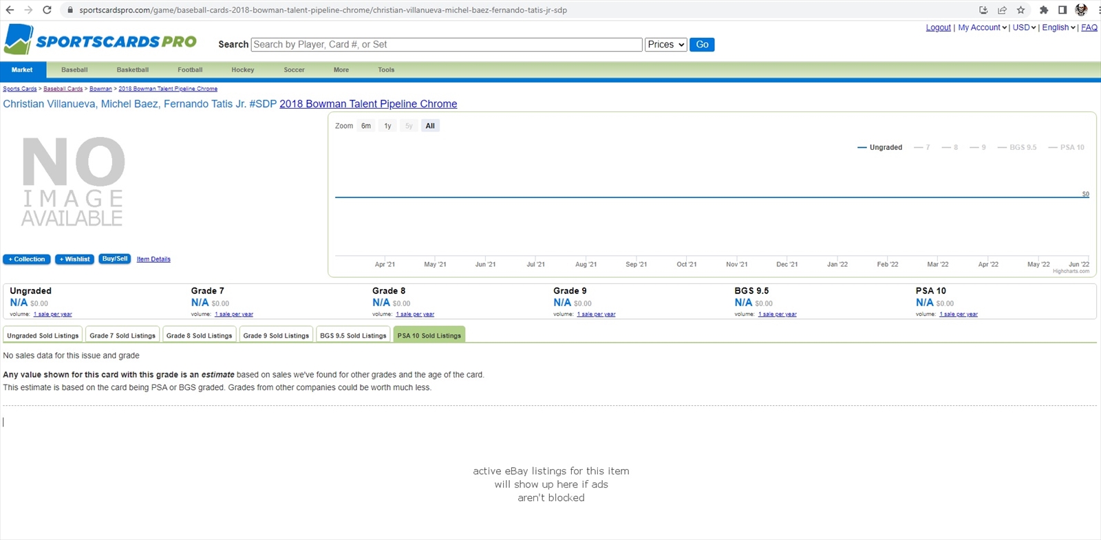Follow the 2018 Bowman Talent Pipeline Chrome breadcrumb
Screen dimensions: 1101x540
168,89
